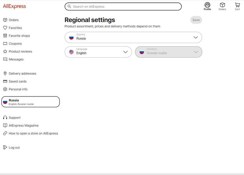Image resolution: width=244 pixels, height=175 pixels.
Task: Open Delivery addresses in the sidebar
Action: [22, 74]
